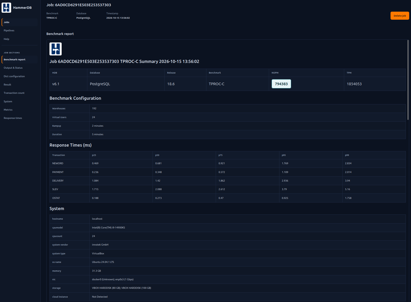411x302 pixels.
Task: Click the Rampup value 2 minutes
Action: click(x=98, y=126)
